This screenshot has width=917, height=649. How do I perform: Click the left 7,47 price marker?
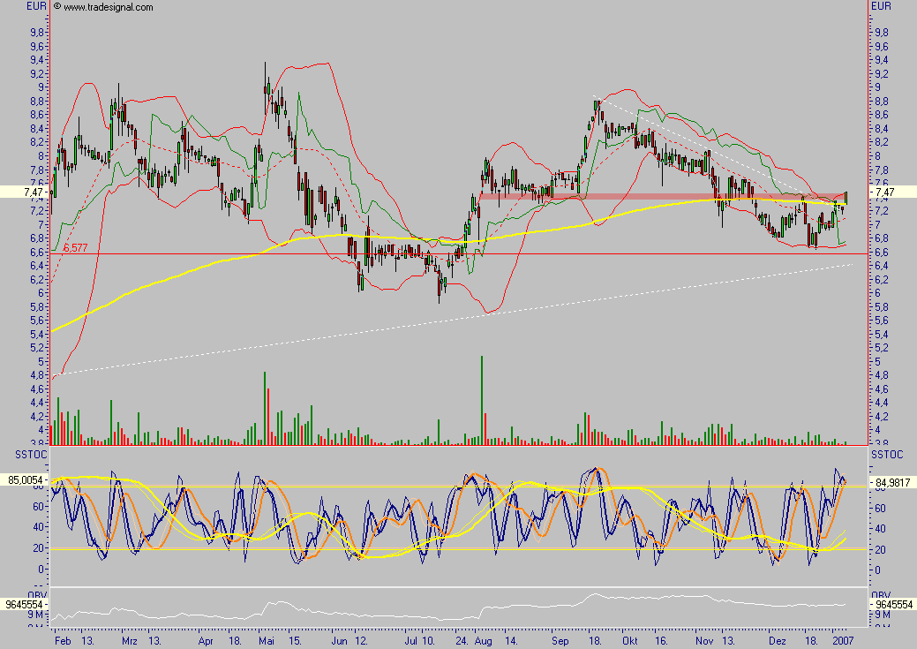coord(24,191)
